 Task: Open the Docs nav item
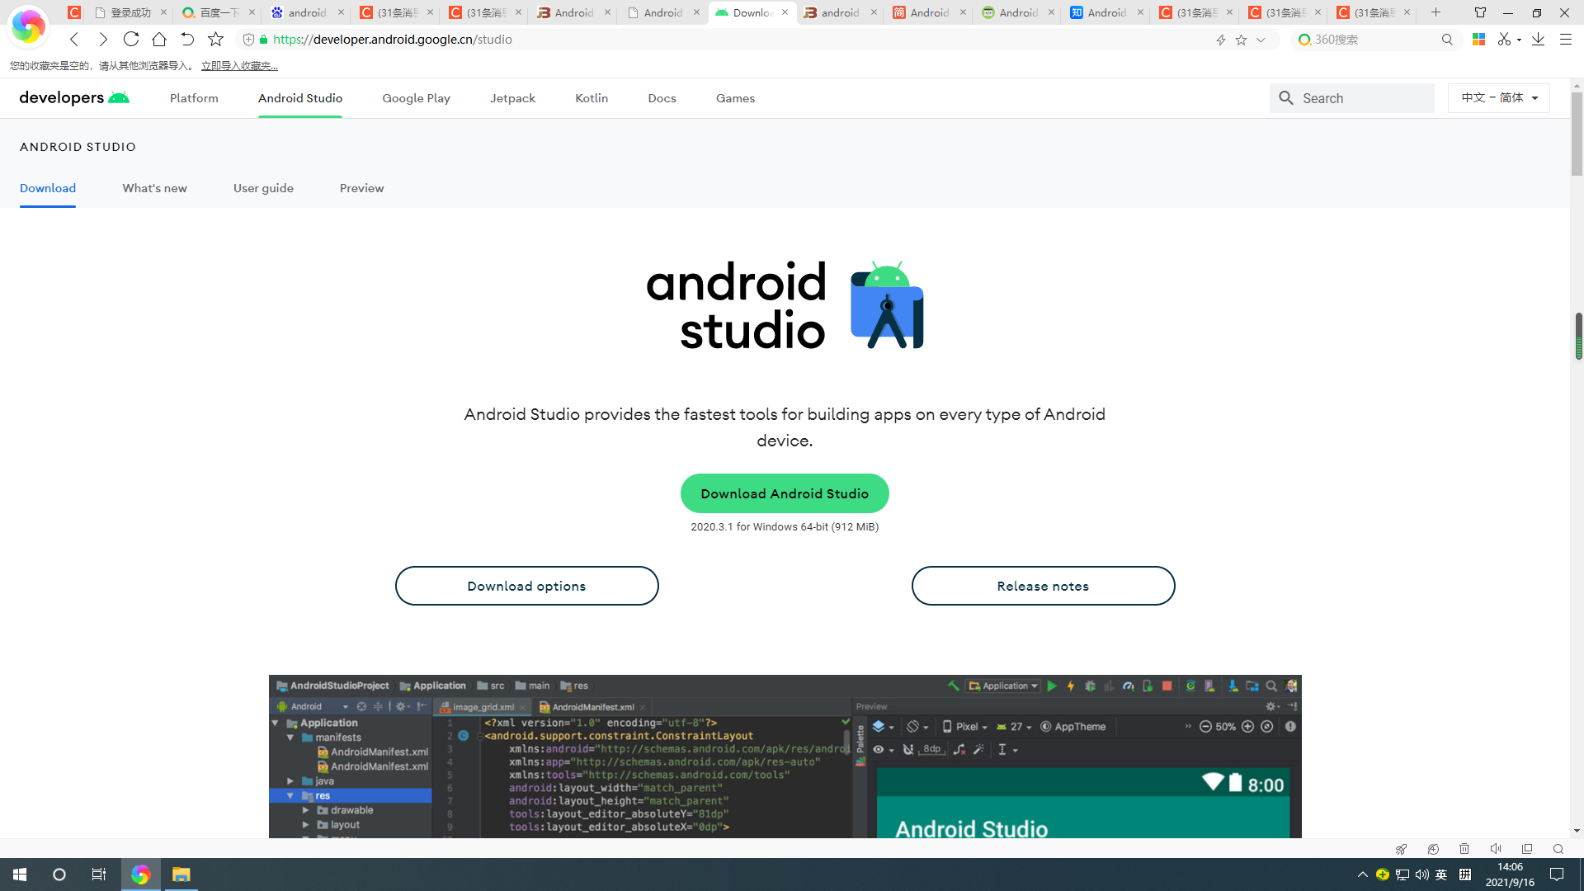point(662,98)
